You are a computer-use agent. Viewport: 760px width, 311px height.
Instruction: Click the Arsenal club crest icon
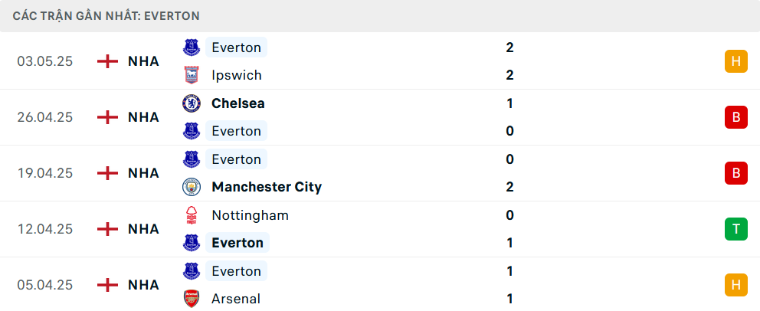(191, 299)
